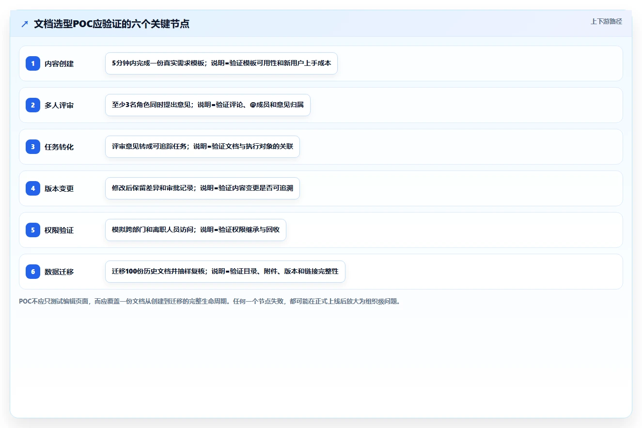Click the 任务转化 step label
This screenshot has height=428, width=642.
coord(59,147)
